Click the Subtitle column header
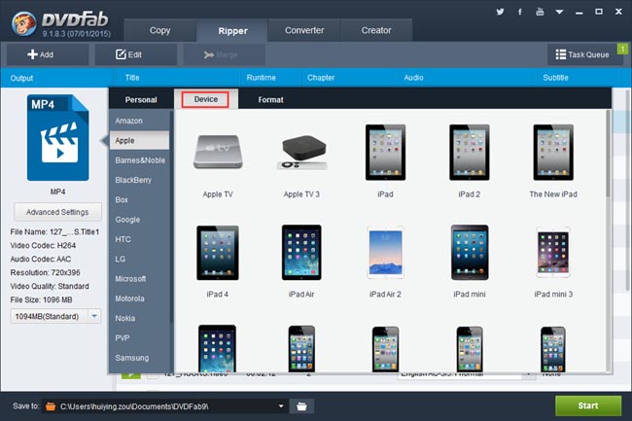The width and height of the screenshot is (632, 421). click(x=555, y=78)
